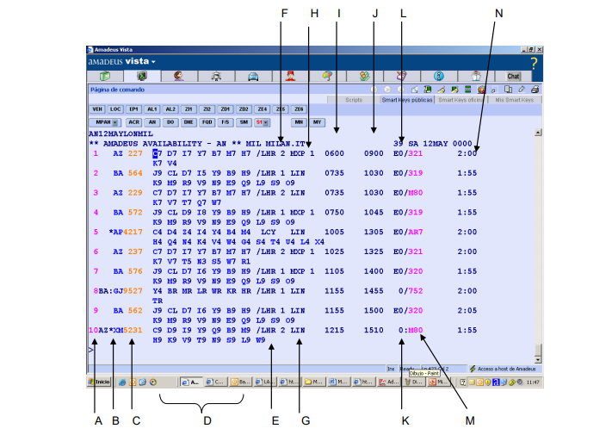The width and height of the screenshot is (612, 435).
Task: Click the command prompt at the bottom
Action: pyautogui.click(x=91, y=350)
